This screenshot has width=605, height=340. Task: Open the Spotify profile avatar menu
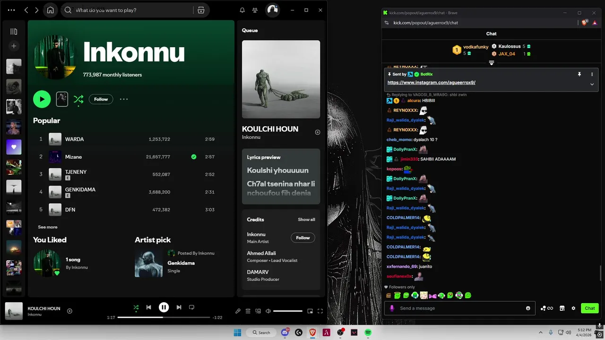(x=272, y=10)
